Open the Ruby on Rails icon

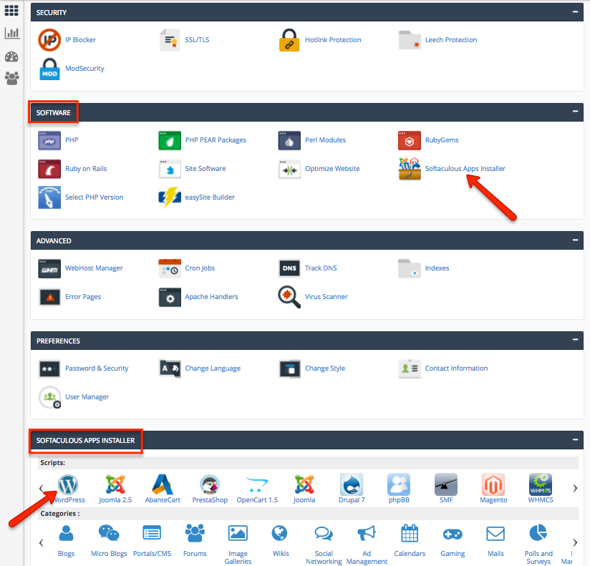(49, 169)
